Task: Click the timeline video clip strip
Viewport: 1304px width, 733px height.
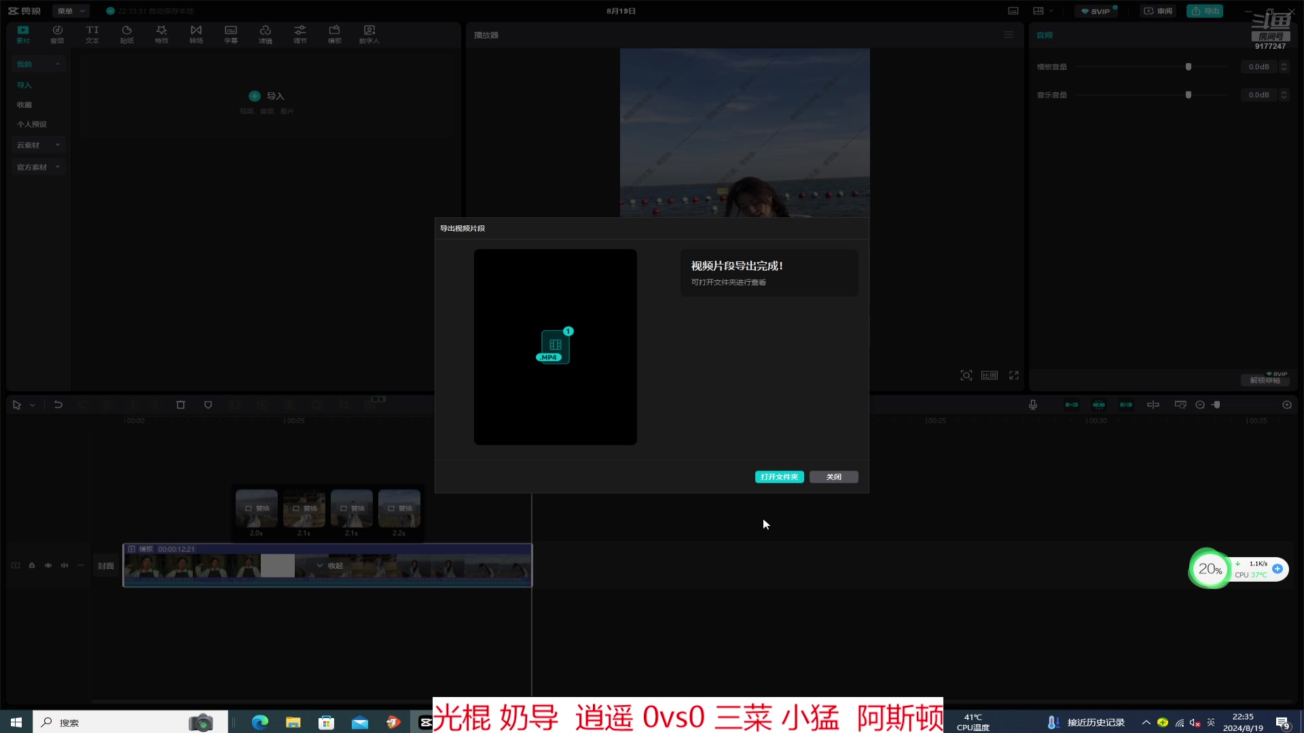Action: click(x=326, y=565)
